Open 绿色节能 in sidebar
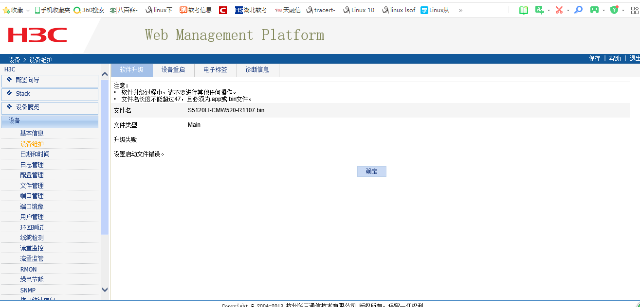The width and height of the screenshot is (640, 307). pos(32,279)
